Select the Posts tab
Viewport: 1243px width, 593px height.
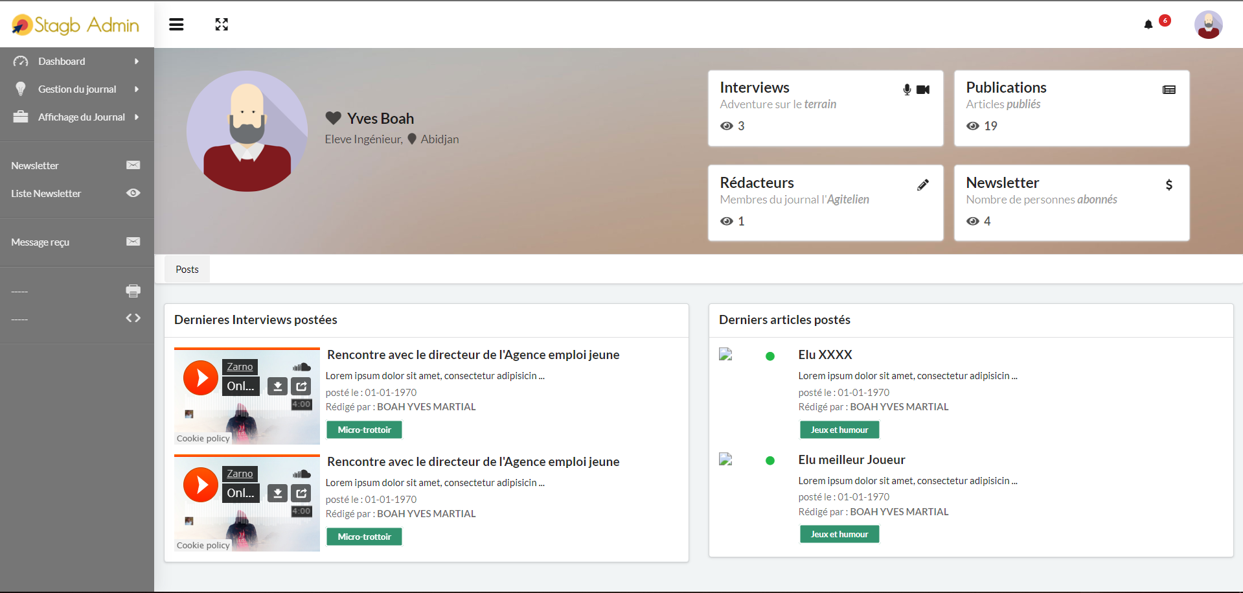coord(187,270)
